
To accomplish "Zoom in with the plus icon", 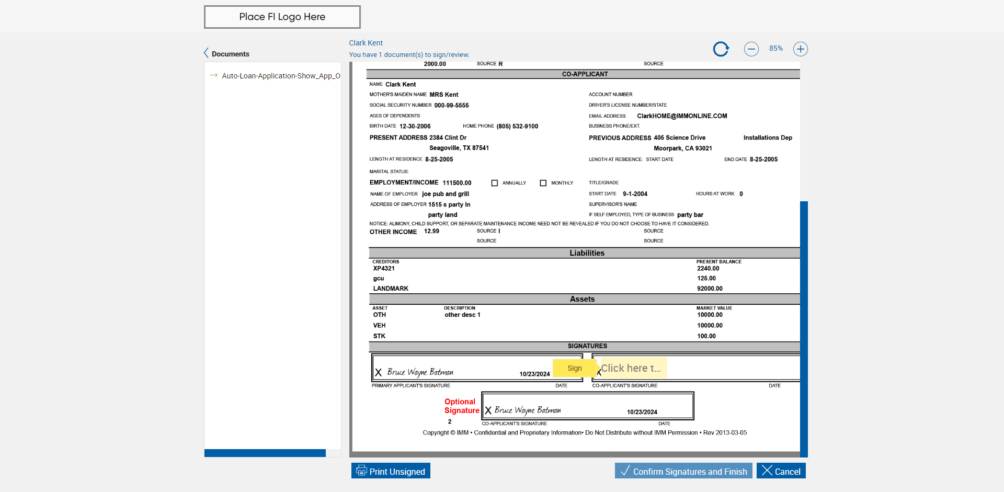I will click(801, 49).
